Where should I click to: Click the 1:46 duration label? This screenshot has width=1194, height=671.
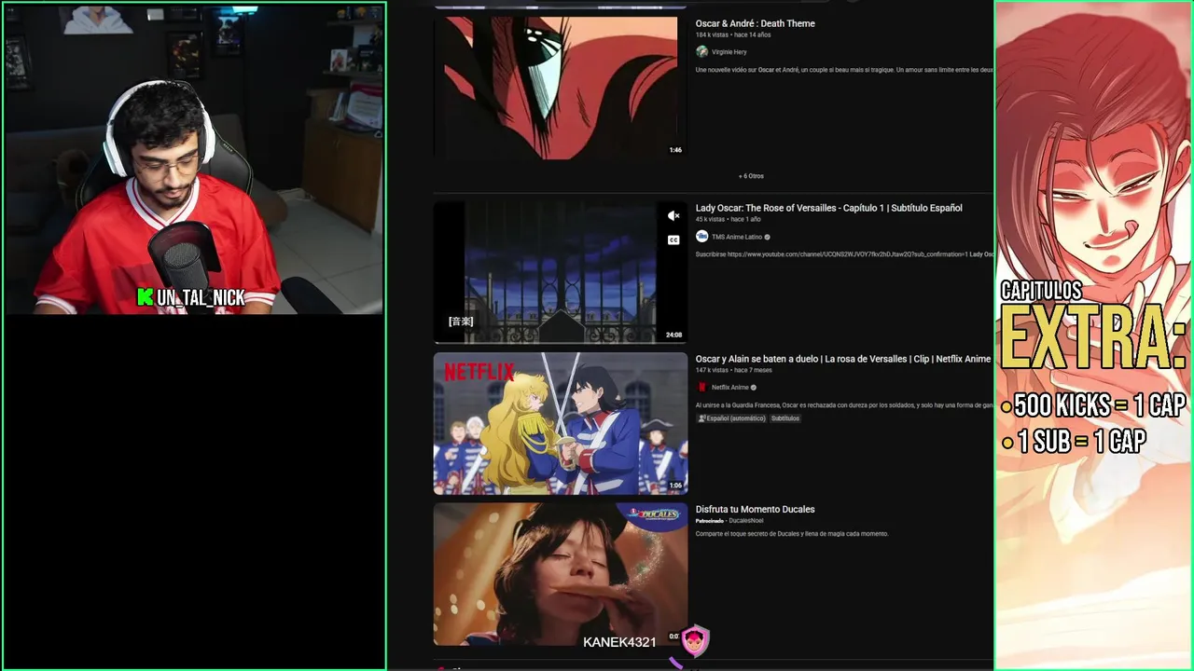coord(675,150)
